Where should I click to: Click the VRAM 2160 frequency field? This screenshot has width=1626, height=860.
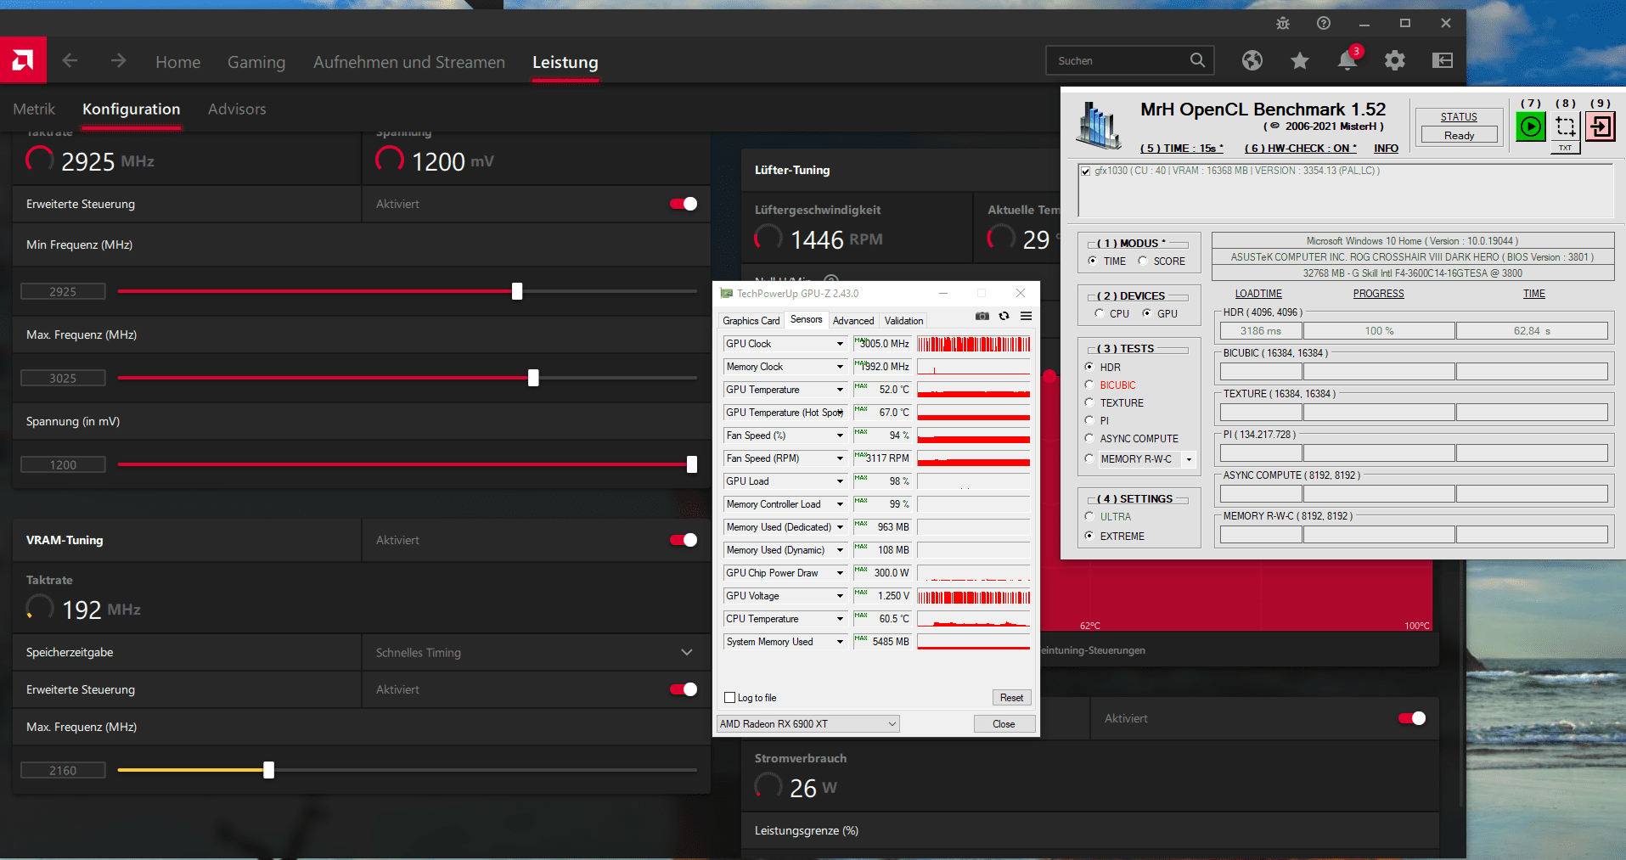tap(63, 770)
